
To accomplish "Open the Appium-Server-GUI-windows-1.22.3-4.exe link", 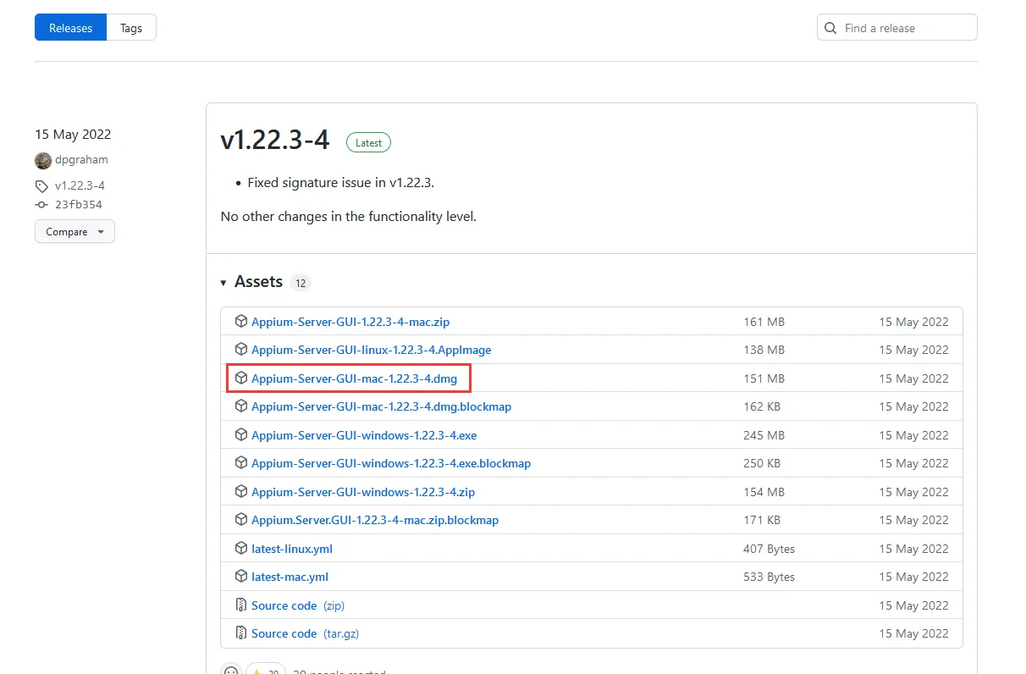I will (x=364, y=435).
